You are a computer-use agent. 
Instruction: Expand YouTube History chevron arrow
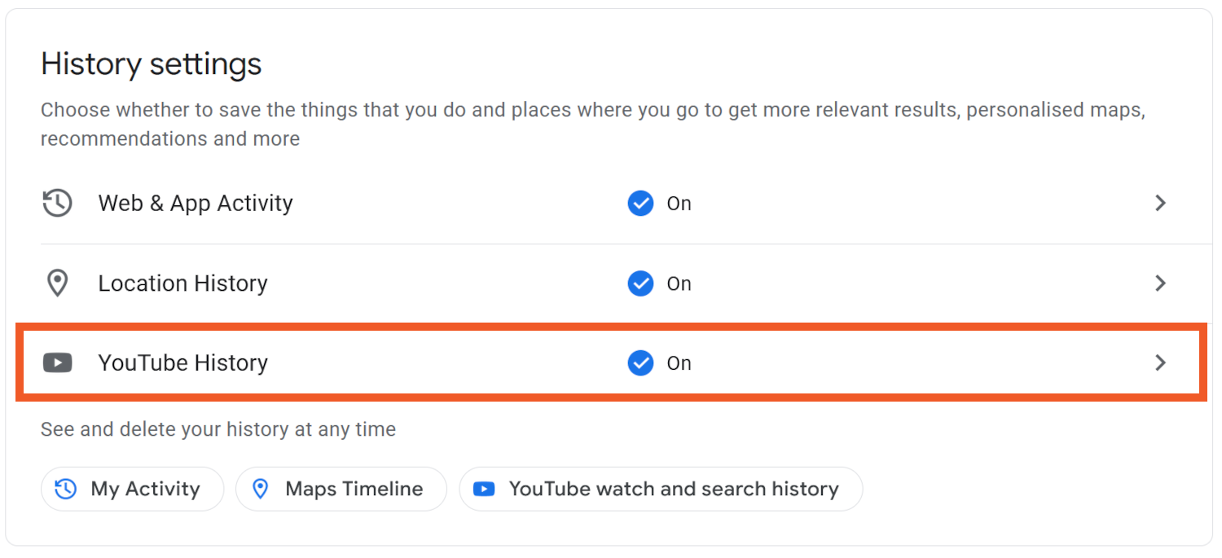click(x=1161, y=362)
